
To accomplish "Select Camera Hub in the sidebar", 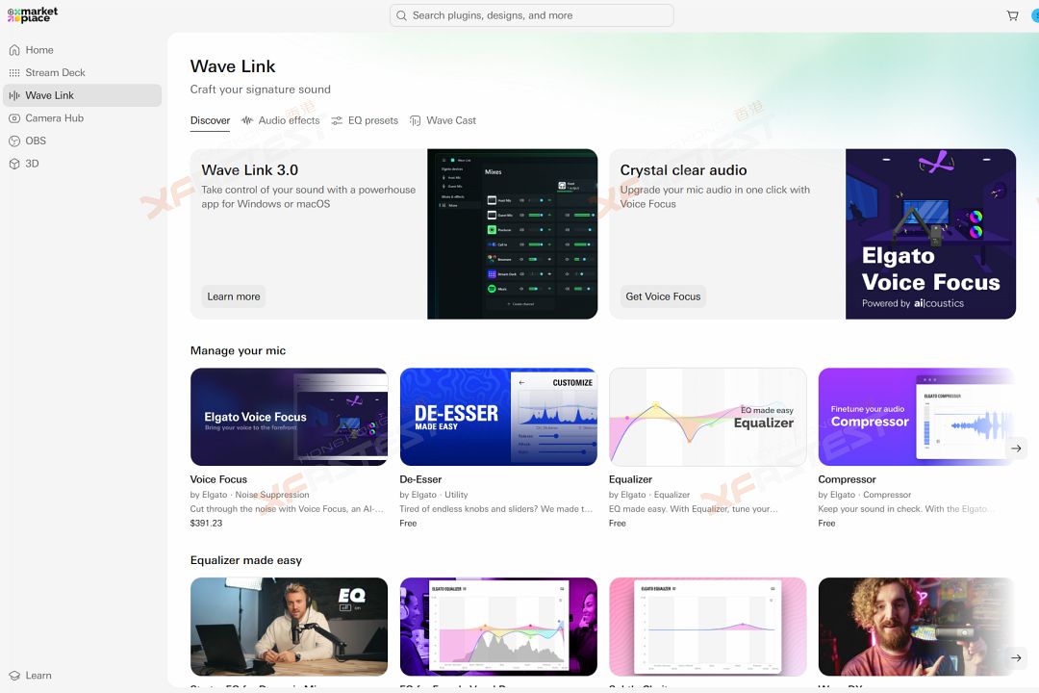I will pos(54,118).
